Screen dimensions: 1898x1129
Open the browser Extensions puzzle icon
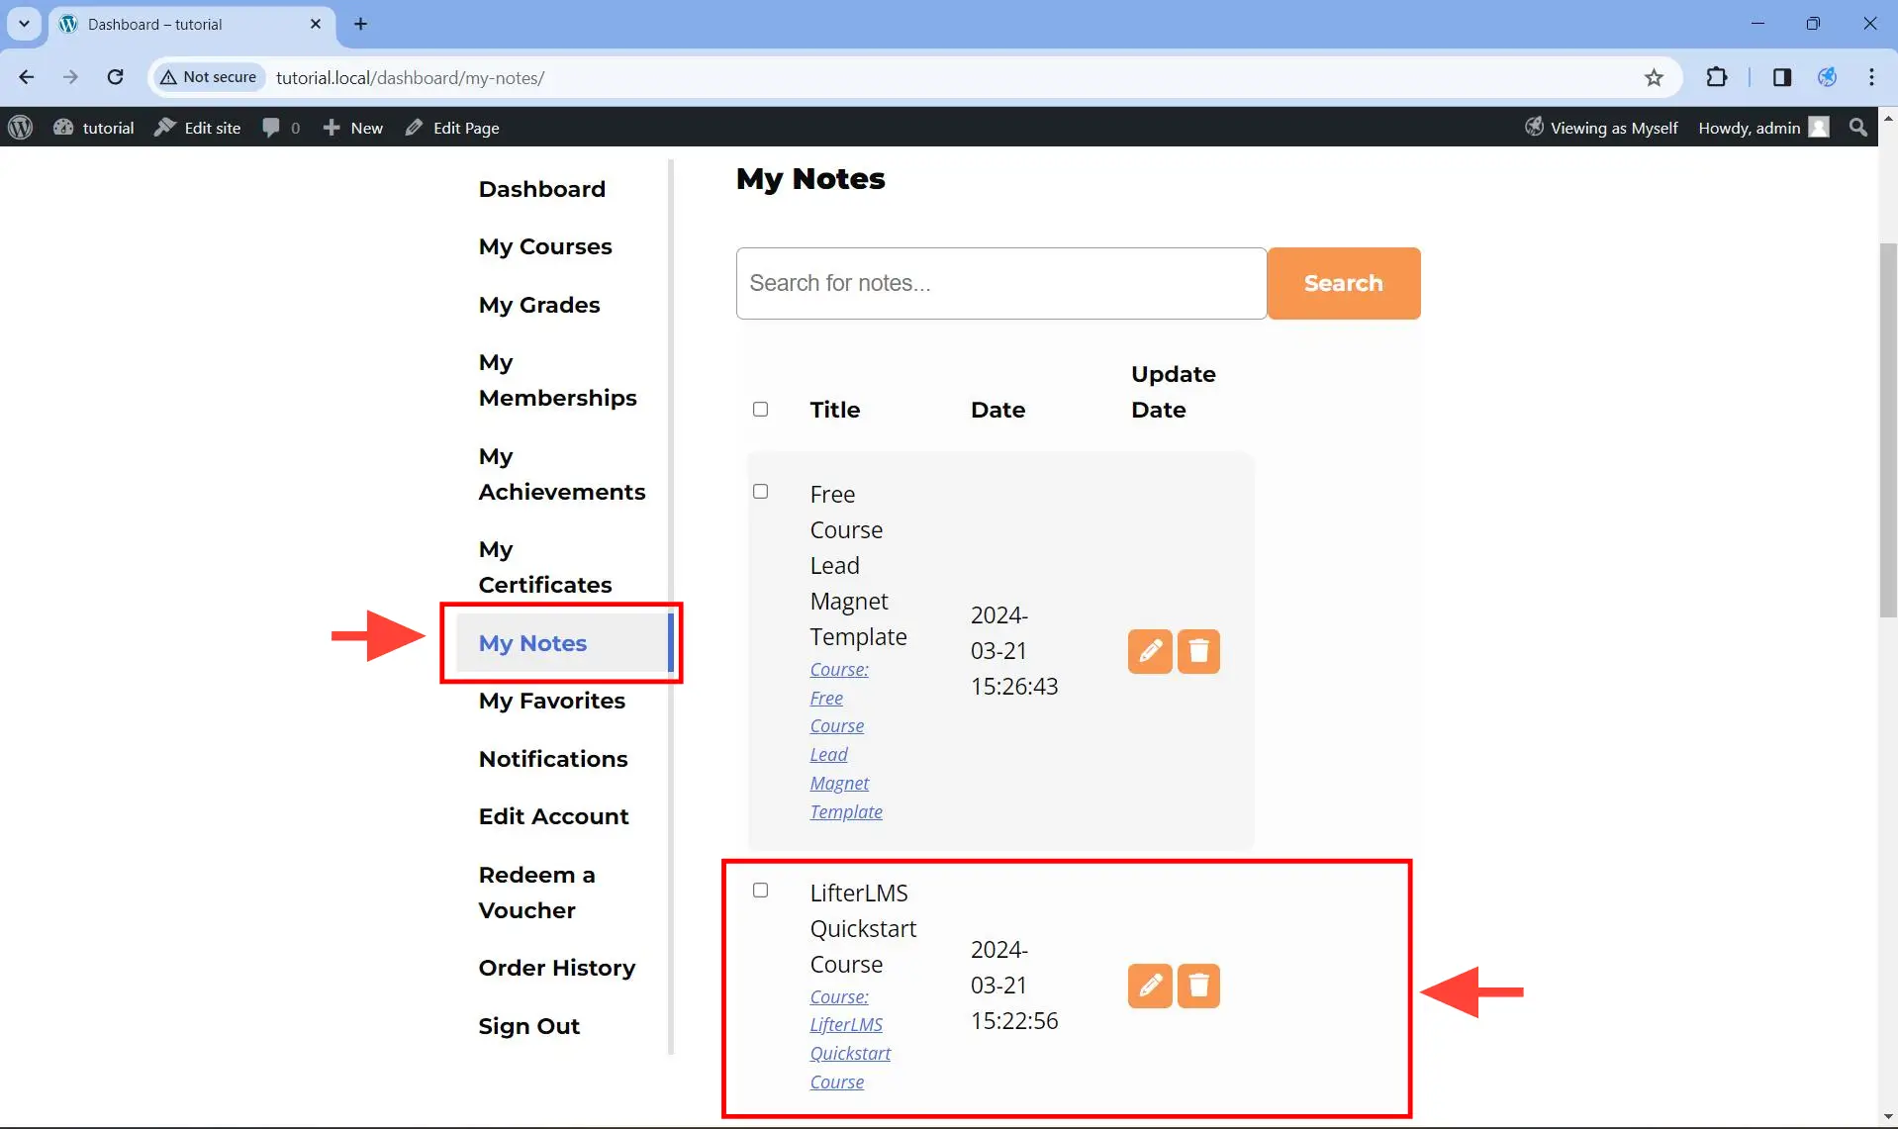[x=1717, y=77]
